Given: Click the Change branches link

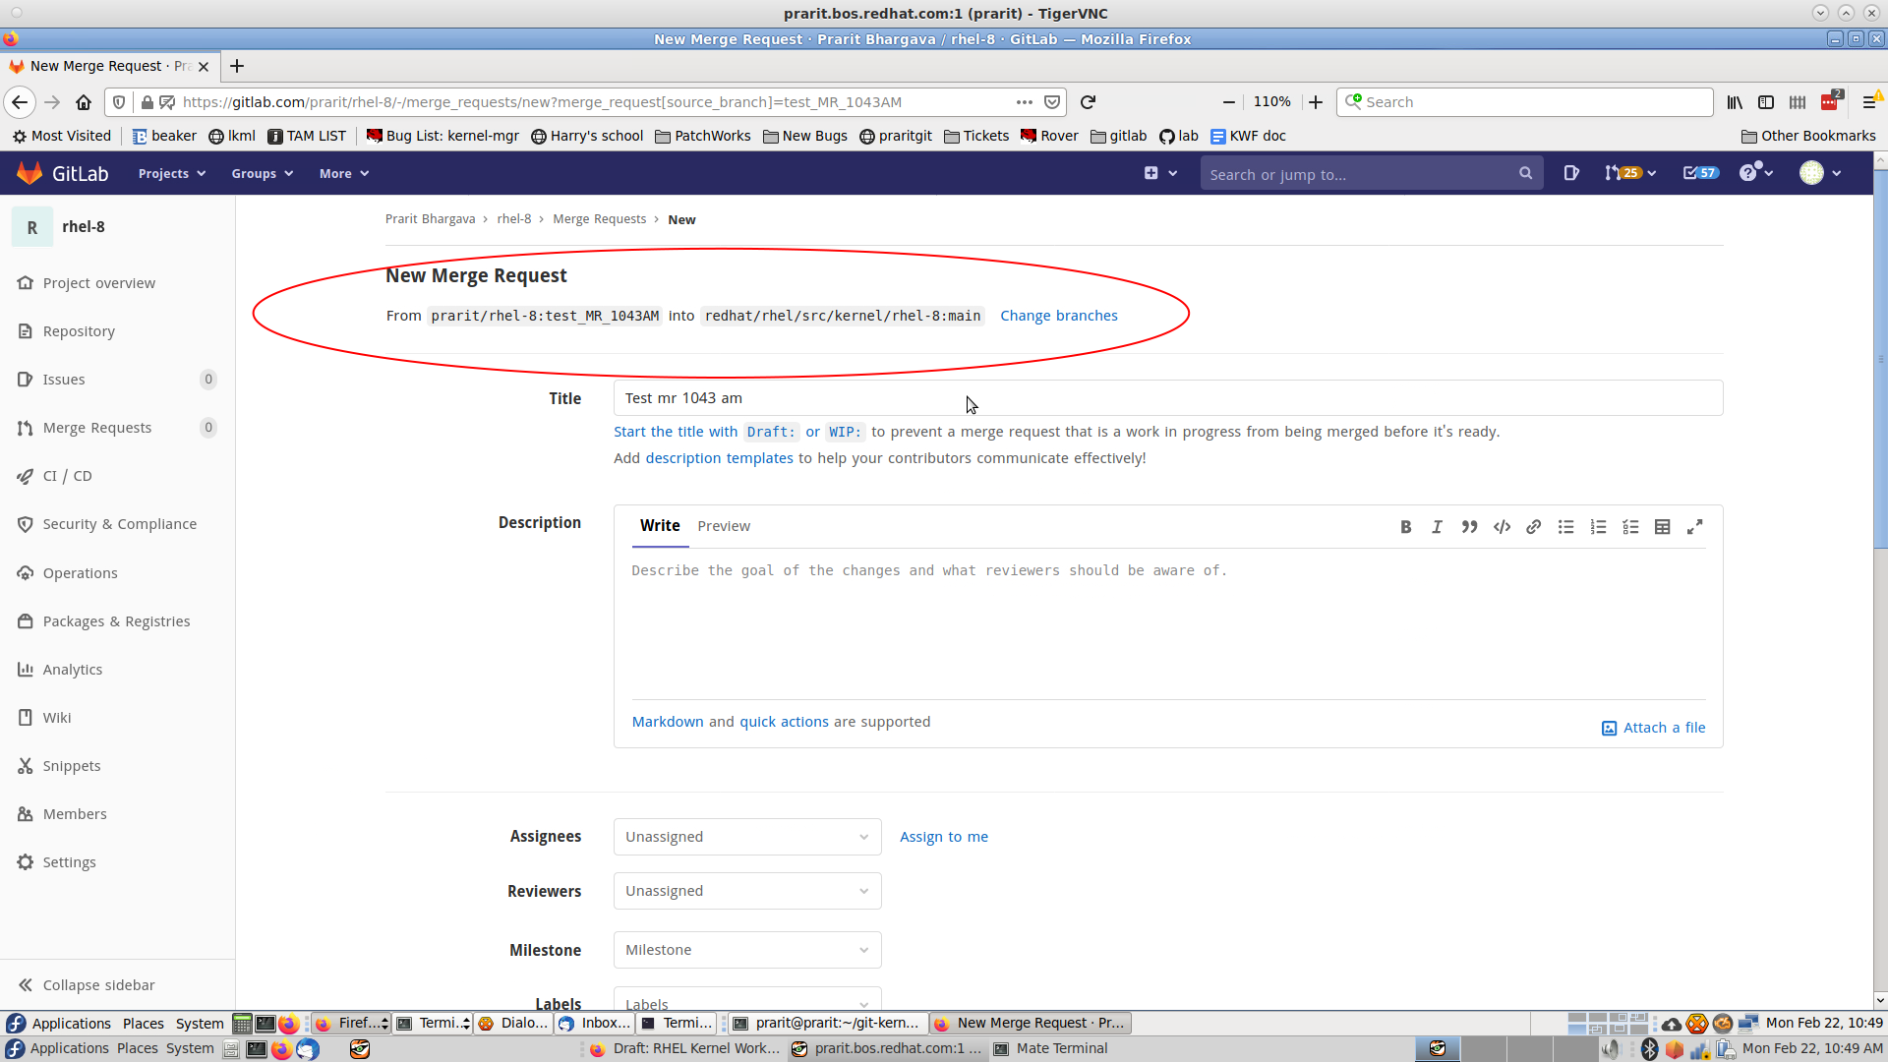Looking at the screenshot, I should 1058,316.
